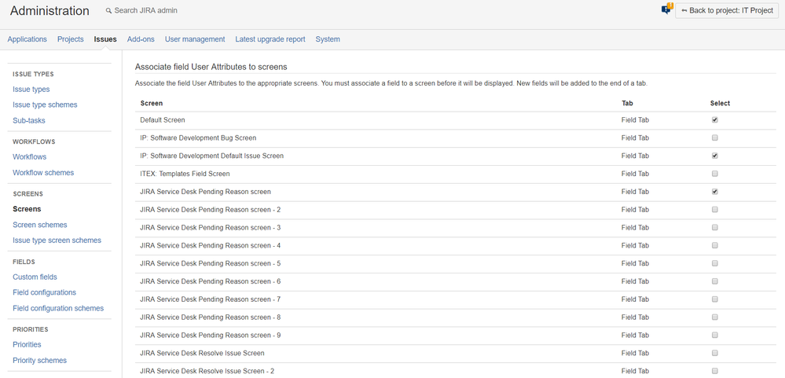Check Pending Reason screen - 4 checkbox
Image resolution: width=785 pixels, height=378 pixels.
715,245
